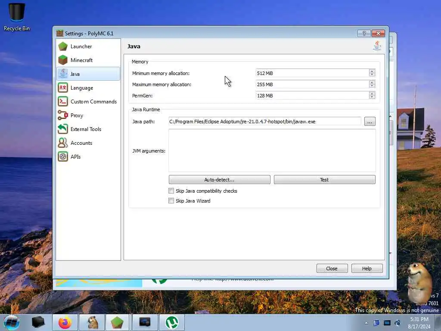Open Language settings icon
The image size is (441, 331).
pyautogui.click(x=63, y=88)
